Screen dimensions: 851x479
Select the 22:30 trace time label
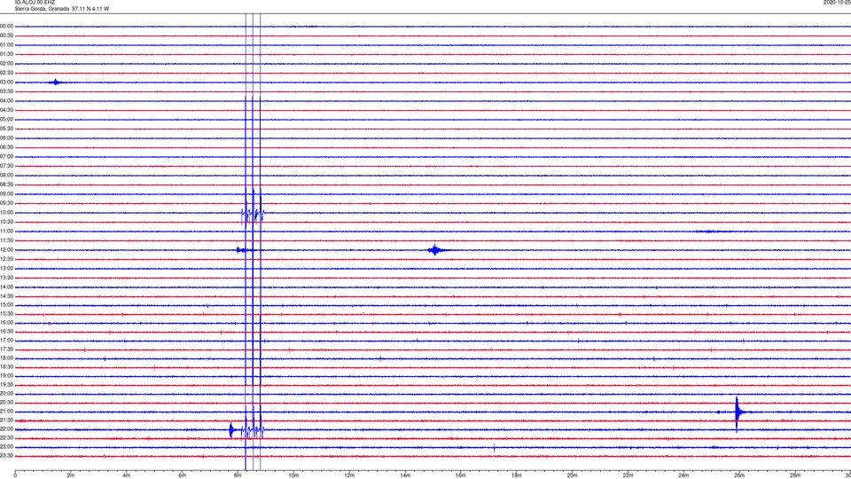(6, 437)
